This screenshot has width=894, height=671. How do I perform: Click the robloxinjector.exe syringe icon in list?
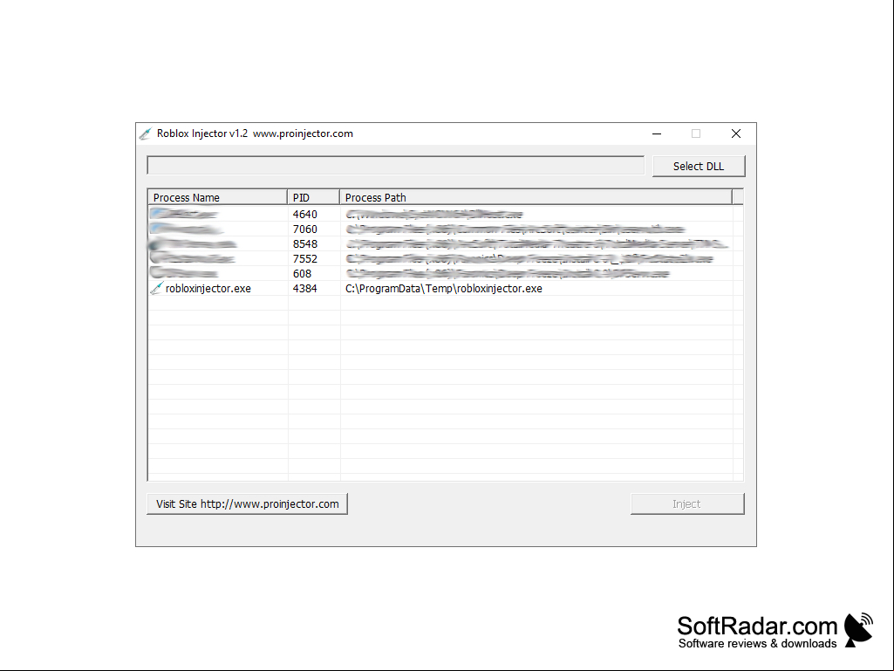coord(157,288)
